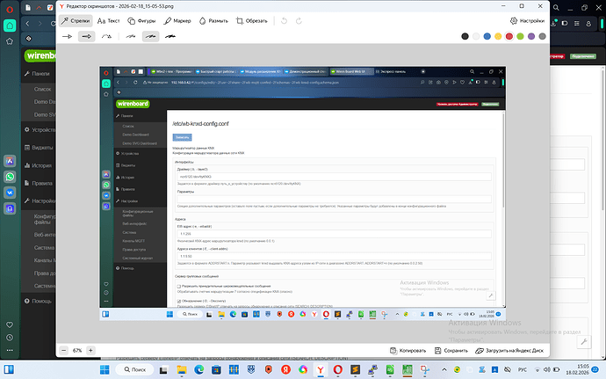Select the white color swatch

point(476,36)
